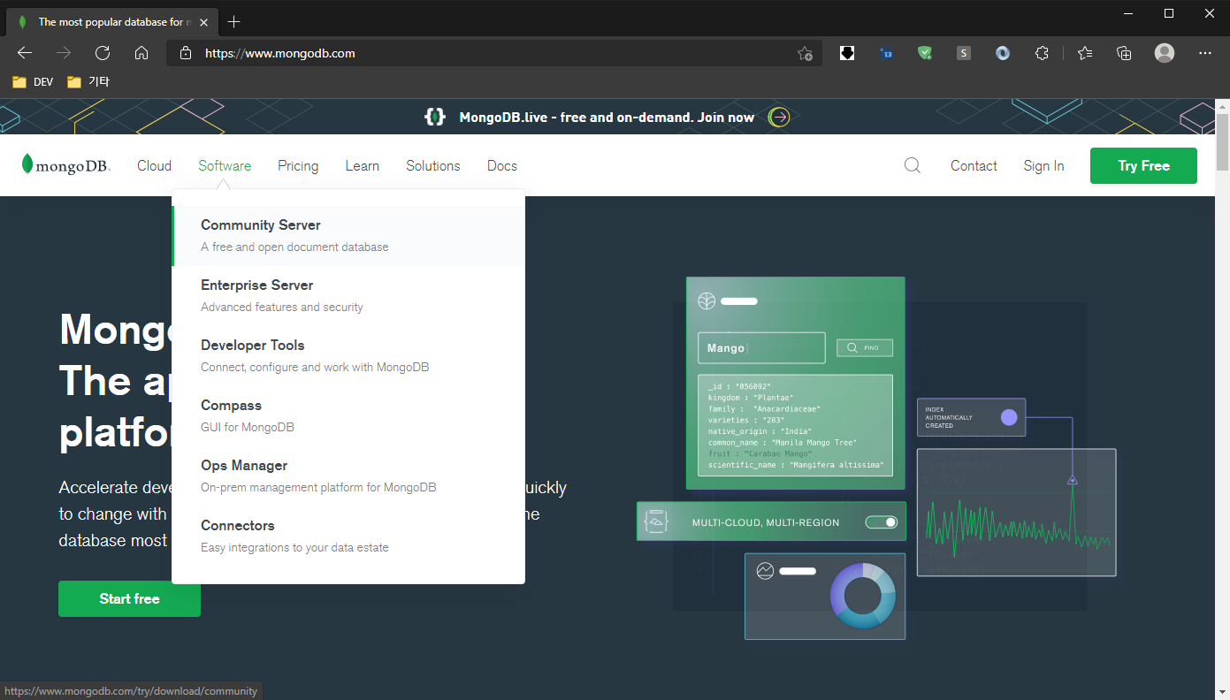Click the site search magnifier icon
This screenshot has width=1230, height=700.
pyautogui.click(x=913, y=165)
